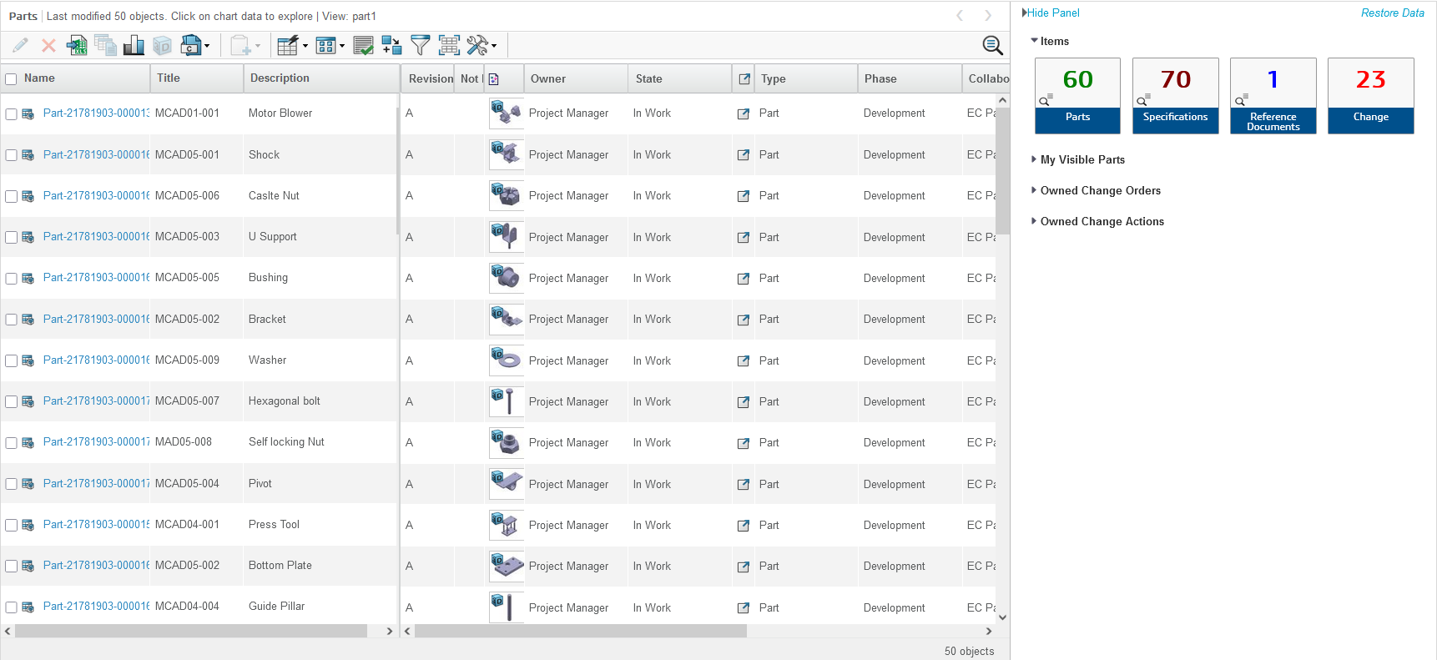The image size is (1437, 660).
Task: Click the magnifier search icon in toolbar
Action: click(x=992, y=45)
